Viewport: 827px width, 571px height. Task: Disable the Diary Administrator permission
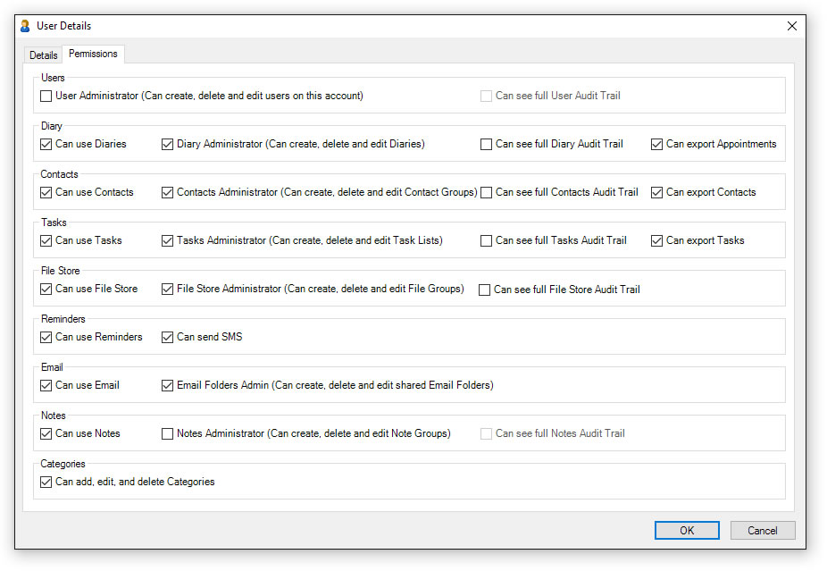pos(168,144)
